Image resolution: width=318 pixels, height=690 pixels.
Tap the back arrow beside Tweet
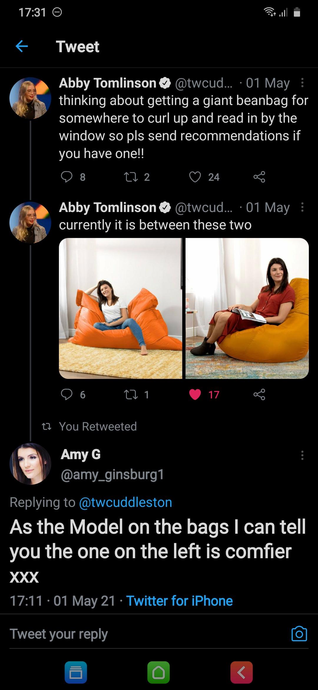click(22, 46)
